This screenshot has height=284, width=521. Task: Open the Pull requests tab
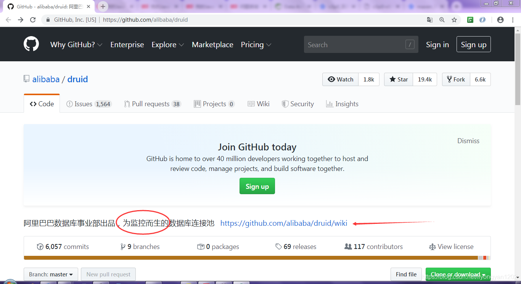pos(153,104)
